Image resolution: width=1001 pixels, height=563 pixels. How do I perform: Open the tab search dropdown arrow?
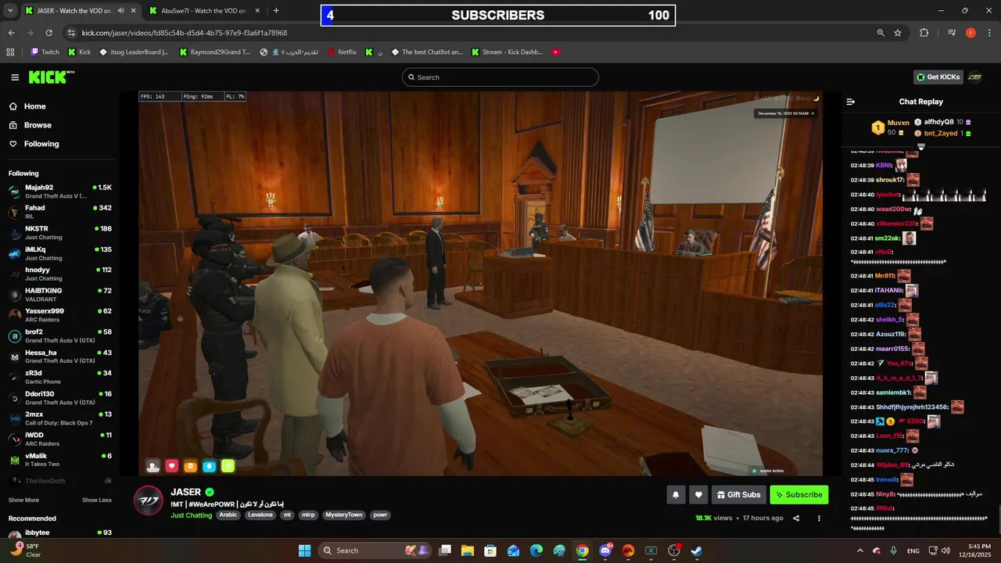pyautogui.click(x=9, y=11)
